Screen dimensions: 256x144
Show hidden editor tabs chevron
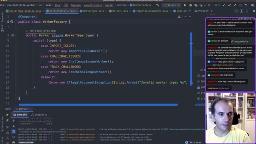pos(190,11)
